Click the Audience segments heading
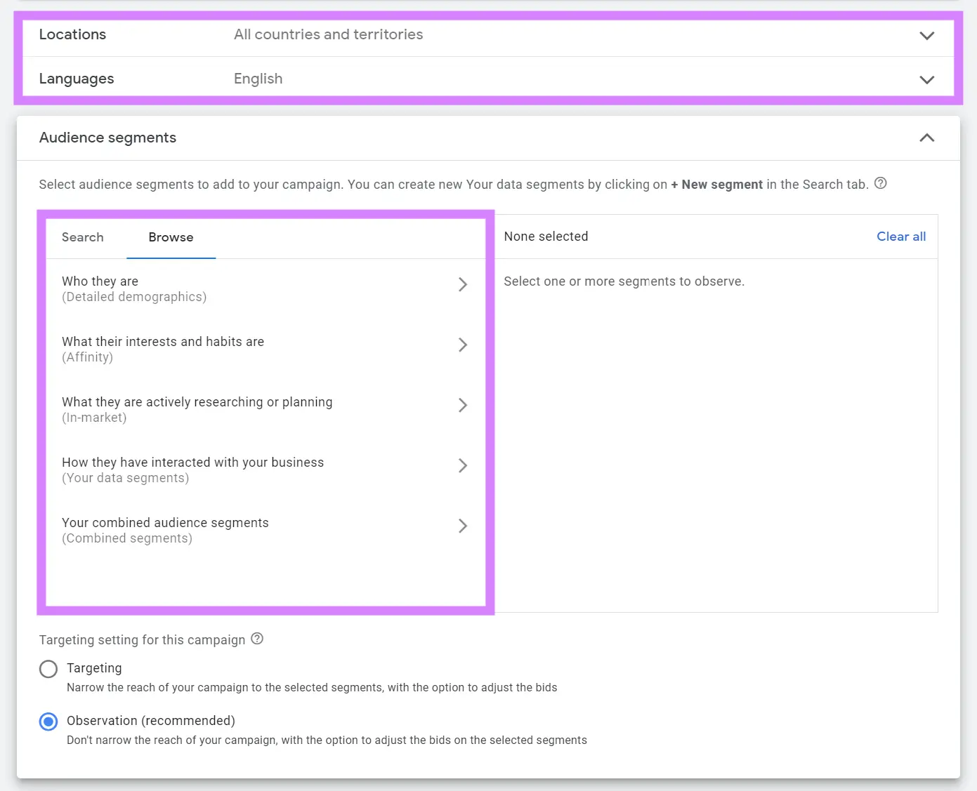977x791 pixels. tap(107, 138)
